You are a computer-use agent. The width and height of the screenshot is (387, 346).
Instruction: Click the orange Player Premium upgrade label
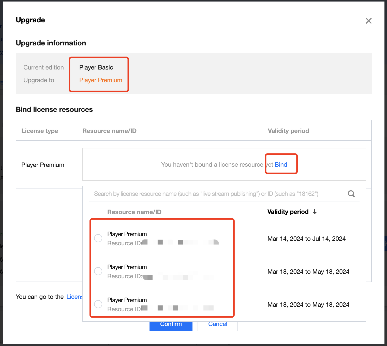pos(101,80)
